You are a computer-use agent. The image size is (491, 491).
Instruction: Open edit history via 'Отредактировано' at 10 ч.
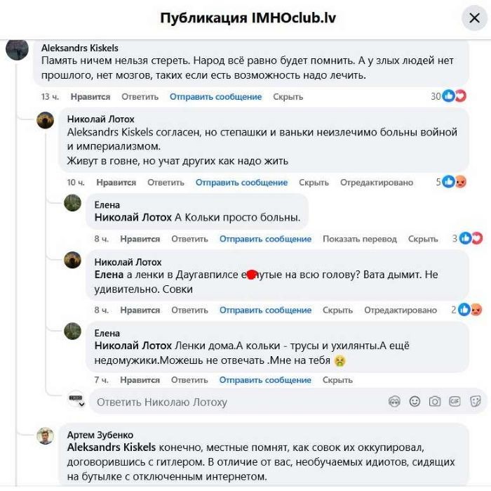click(x=377, y=183)
